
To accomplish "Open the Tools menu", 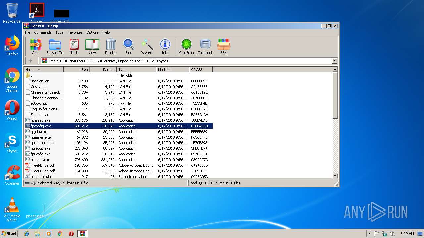I will point(60,32).
